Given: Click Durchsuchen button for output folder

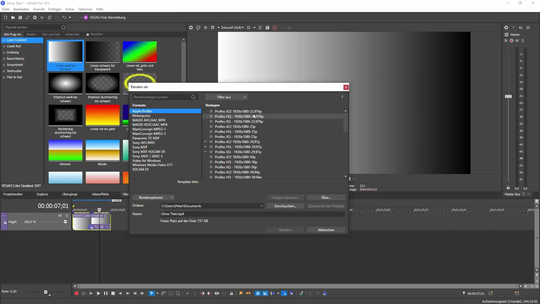Looking at the screenshot, I should click(x=285, y=206).
